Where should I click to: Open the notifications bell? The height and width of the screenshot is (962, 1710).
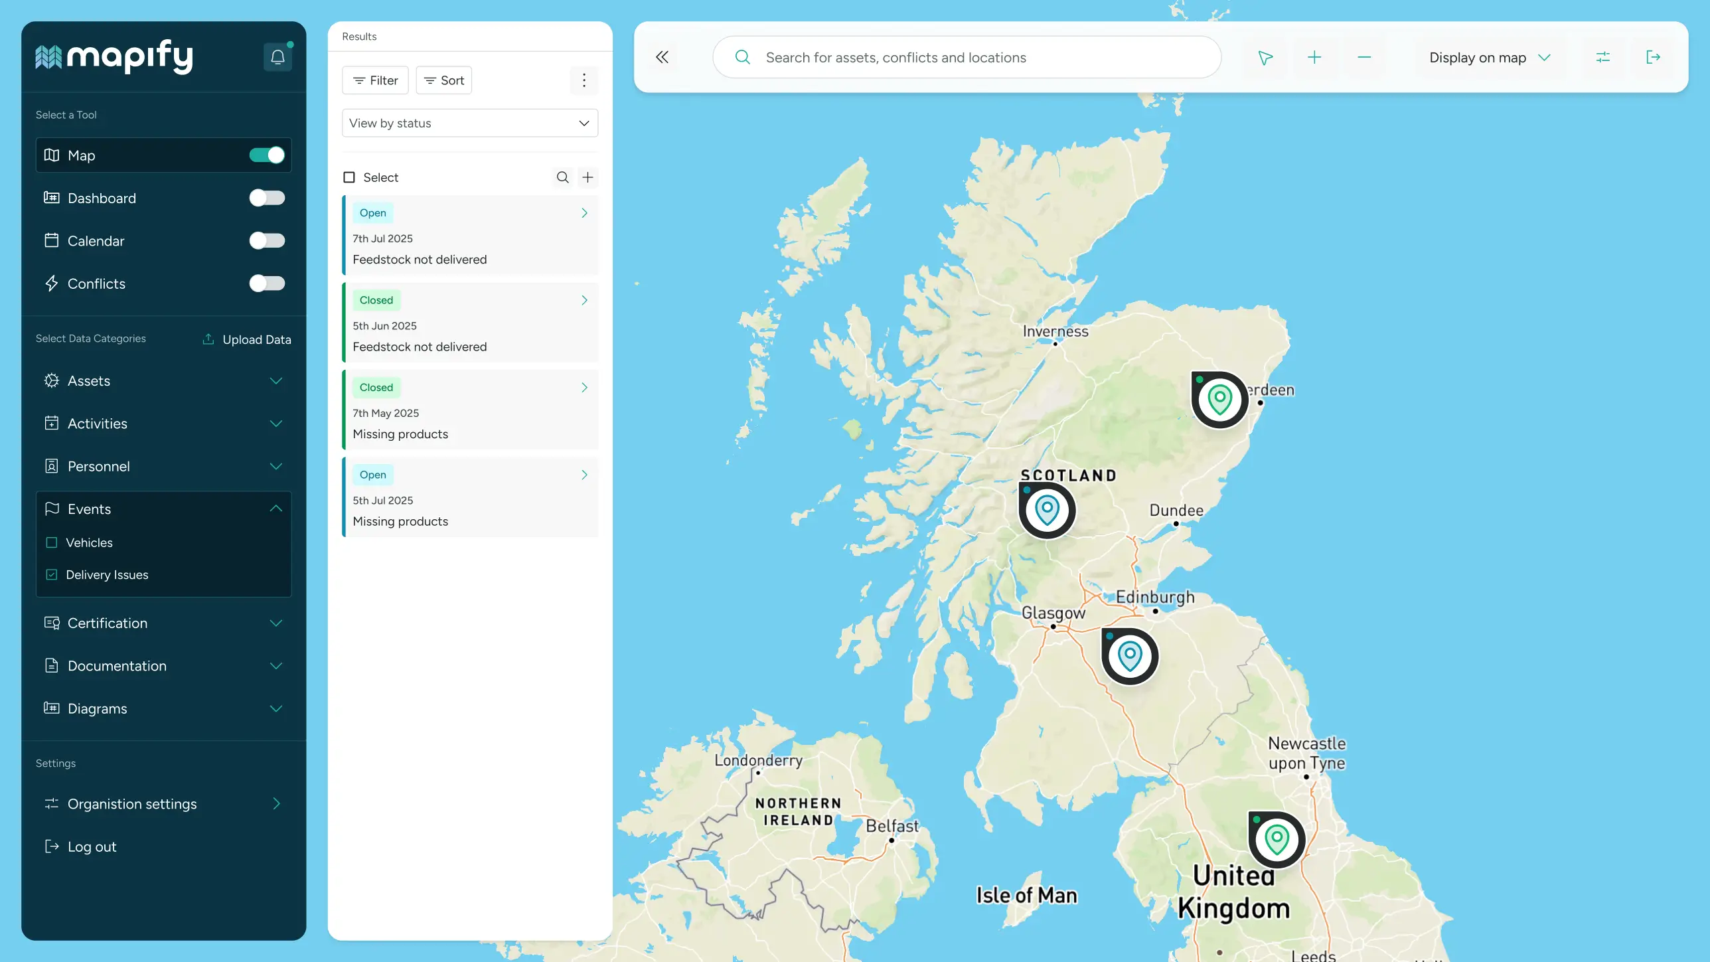[x=277, y=57]
